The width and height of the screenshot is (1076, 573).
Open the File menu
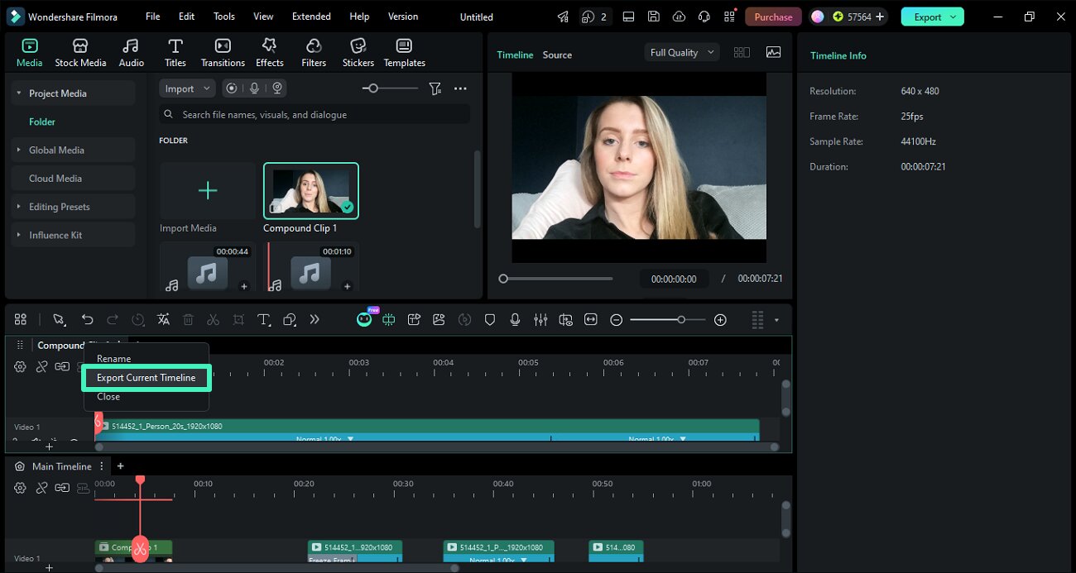point(153,17)
